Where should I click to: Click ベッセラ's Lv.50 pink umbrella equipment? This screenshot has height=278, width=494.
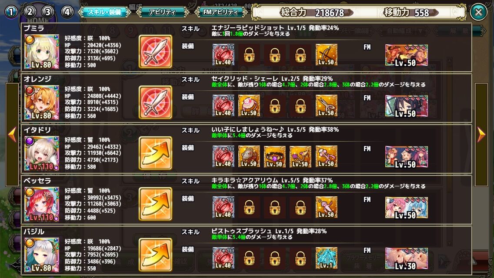pyautogui.click(x=327, y=208)
